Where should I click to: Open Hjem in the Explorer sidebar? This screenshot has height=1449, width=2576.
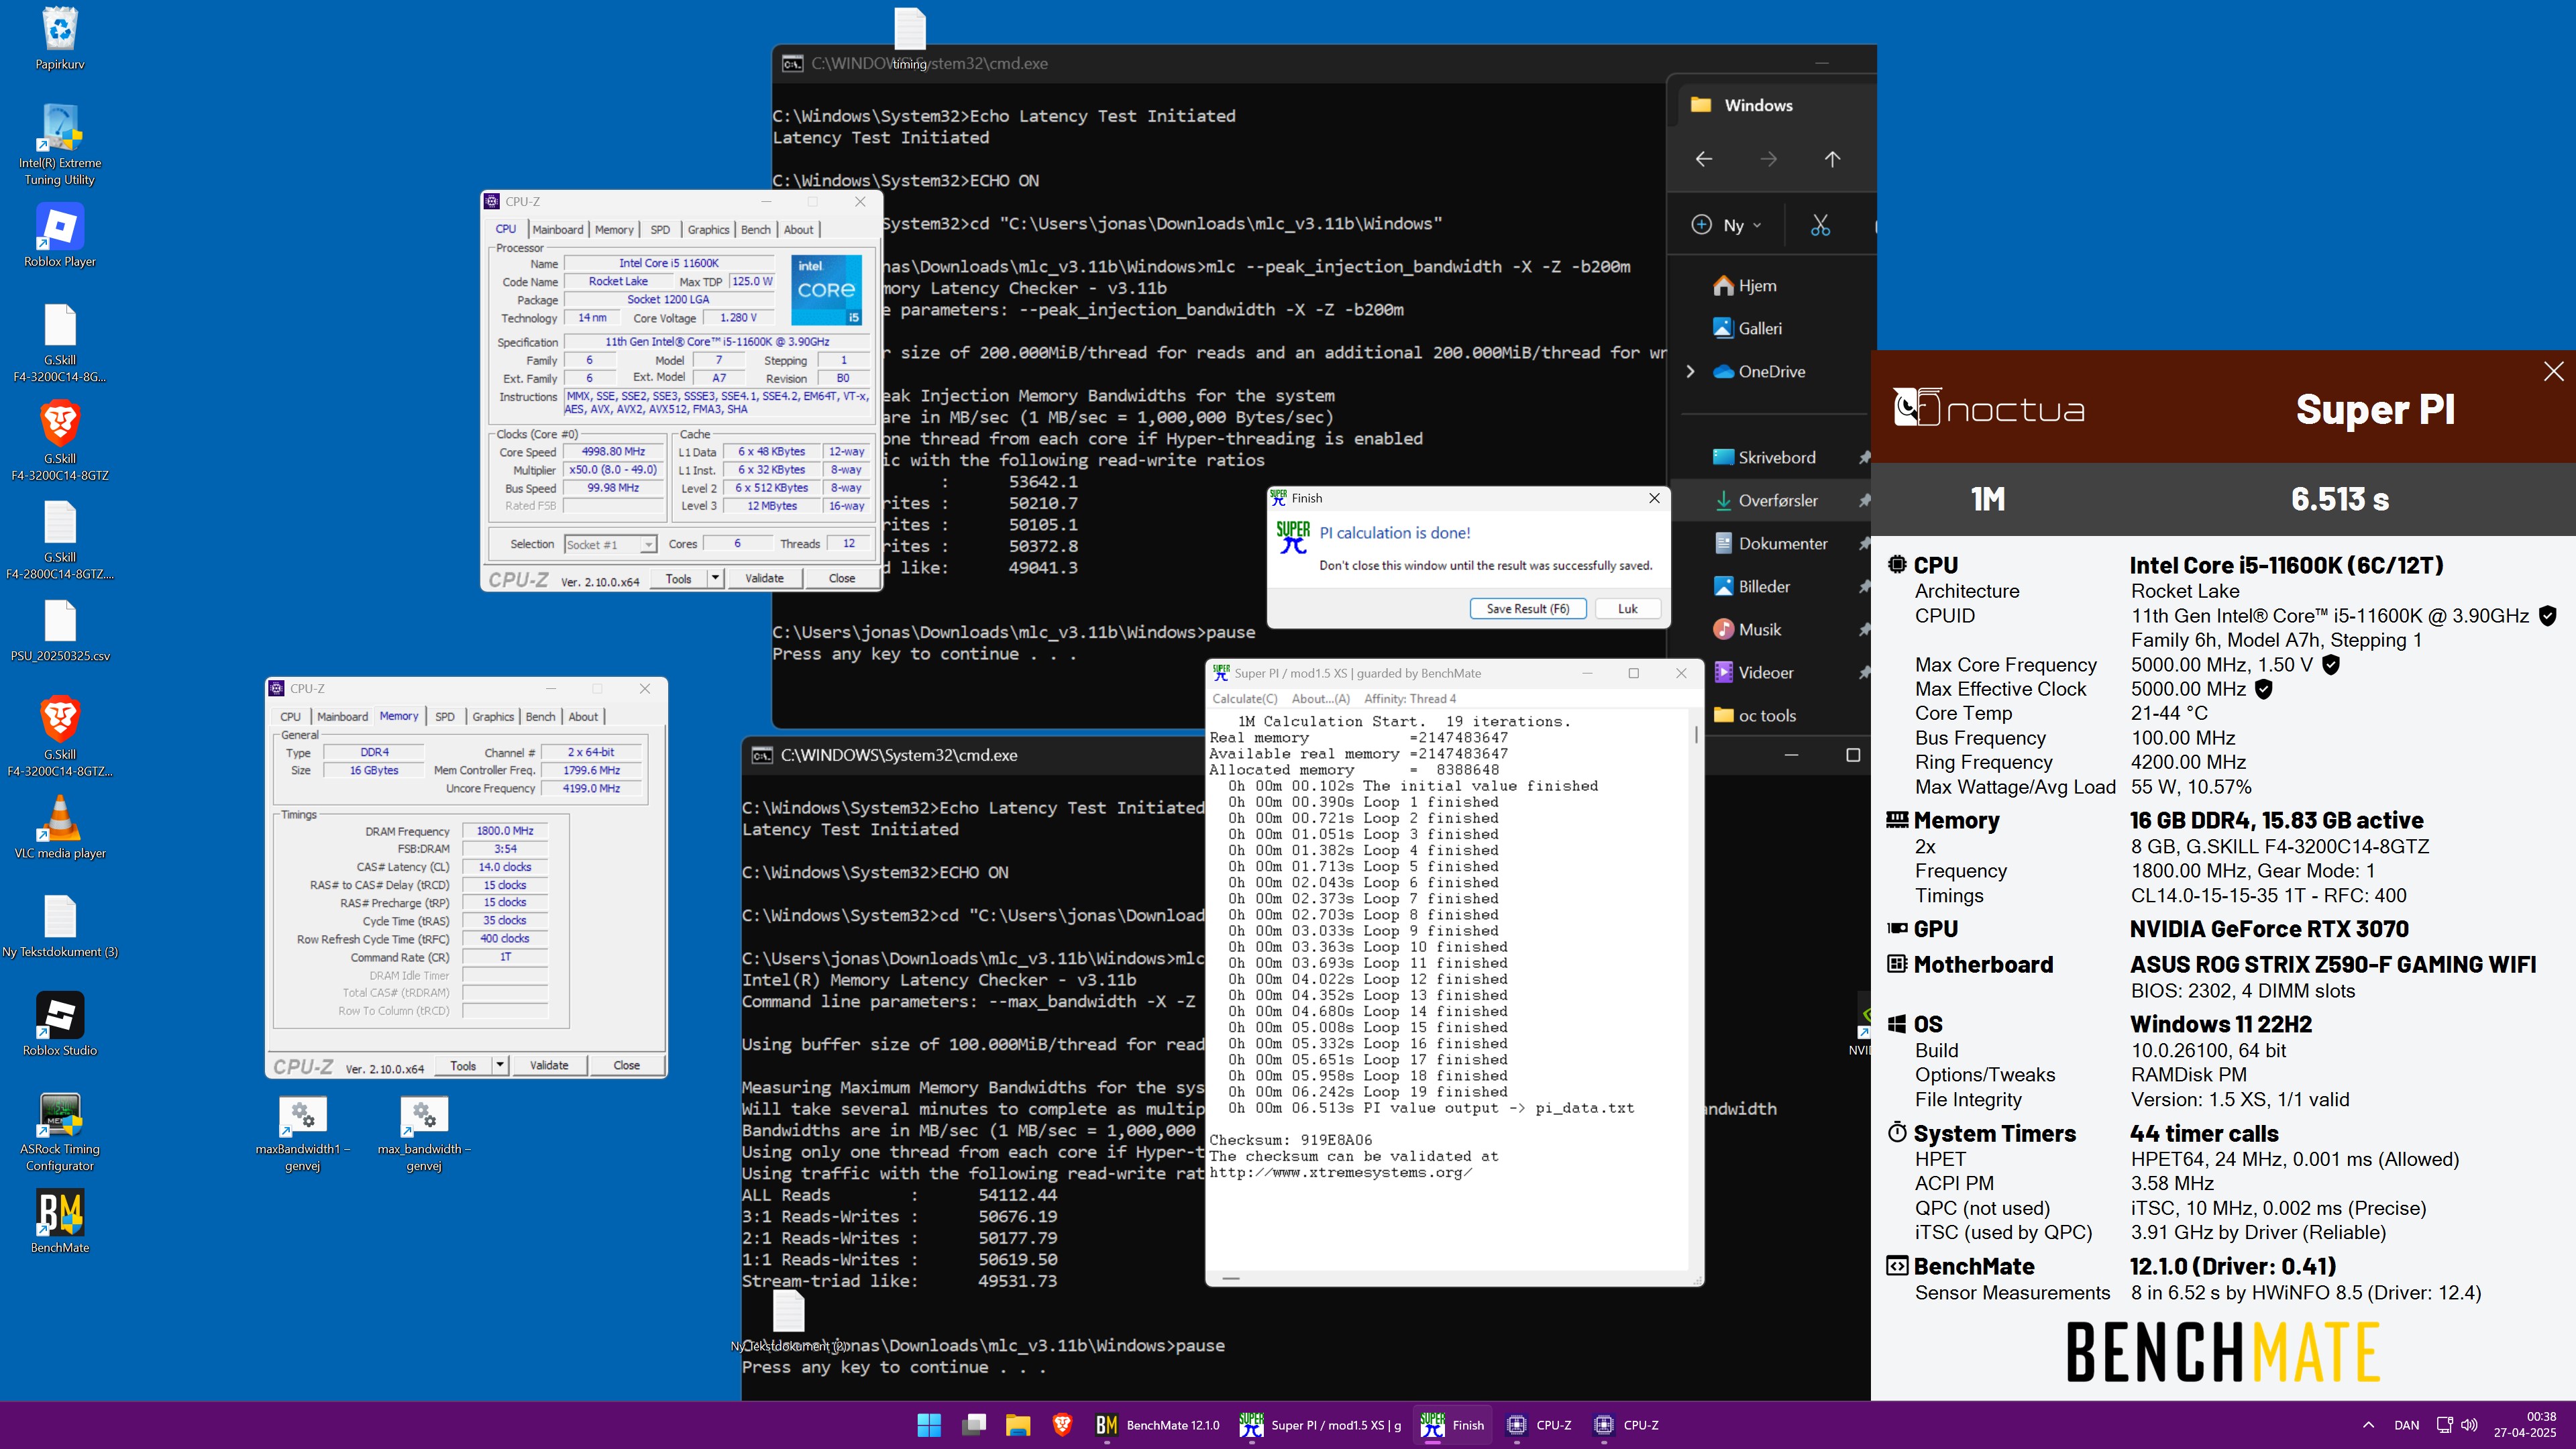point(1757,286)
